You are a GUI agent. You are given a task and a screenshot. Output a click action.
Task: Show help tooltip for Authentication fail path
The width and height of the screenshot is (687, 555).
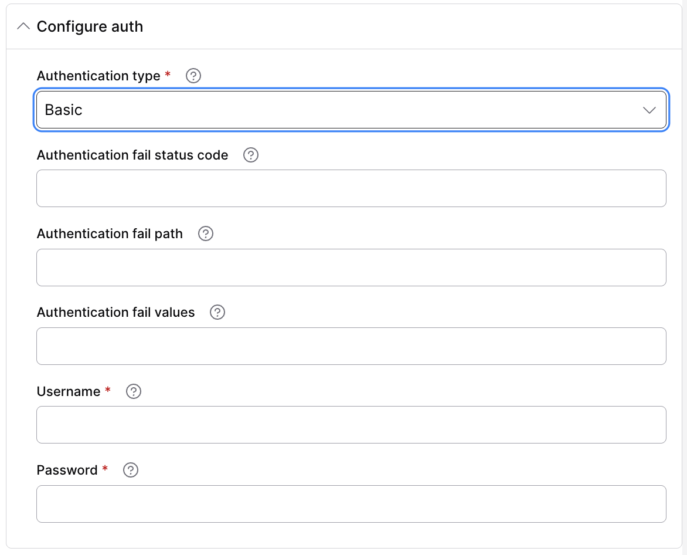206,233
